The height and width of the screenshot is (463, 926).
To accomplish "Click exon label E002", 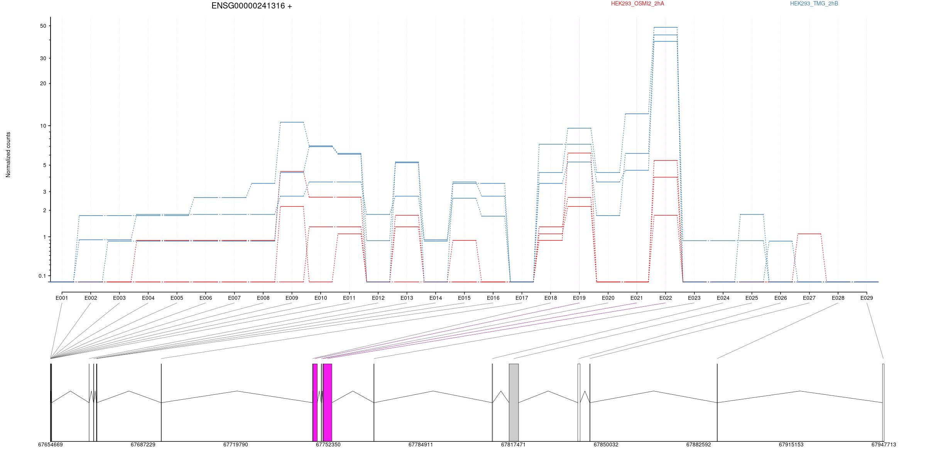I will (x=91, y=298).
